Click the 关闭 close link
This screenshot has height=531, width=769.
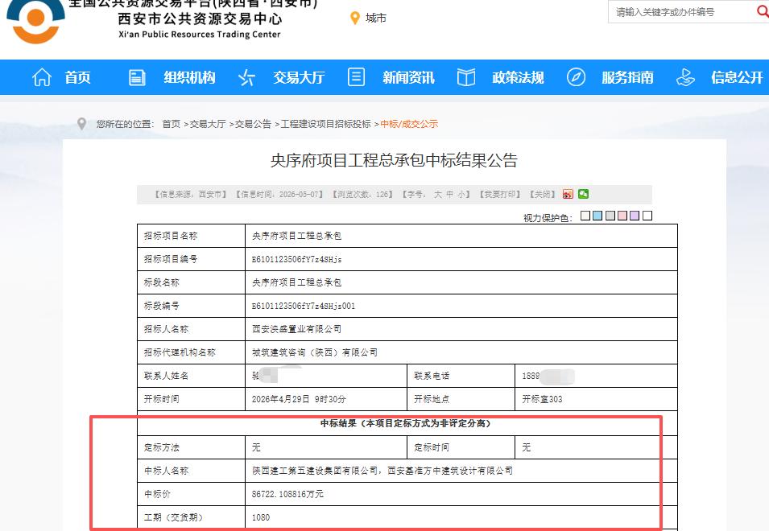pos(542,195)
